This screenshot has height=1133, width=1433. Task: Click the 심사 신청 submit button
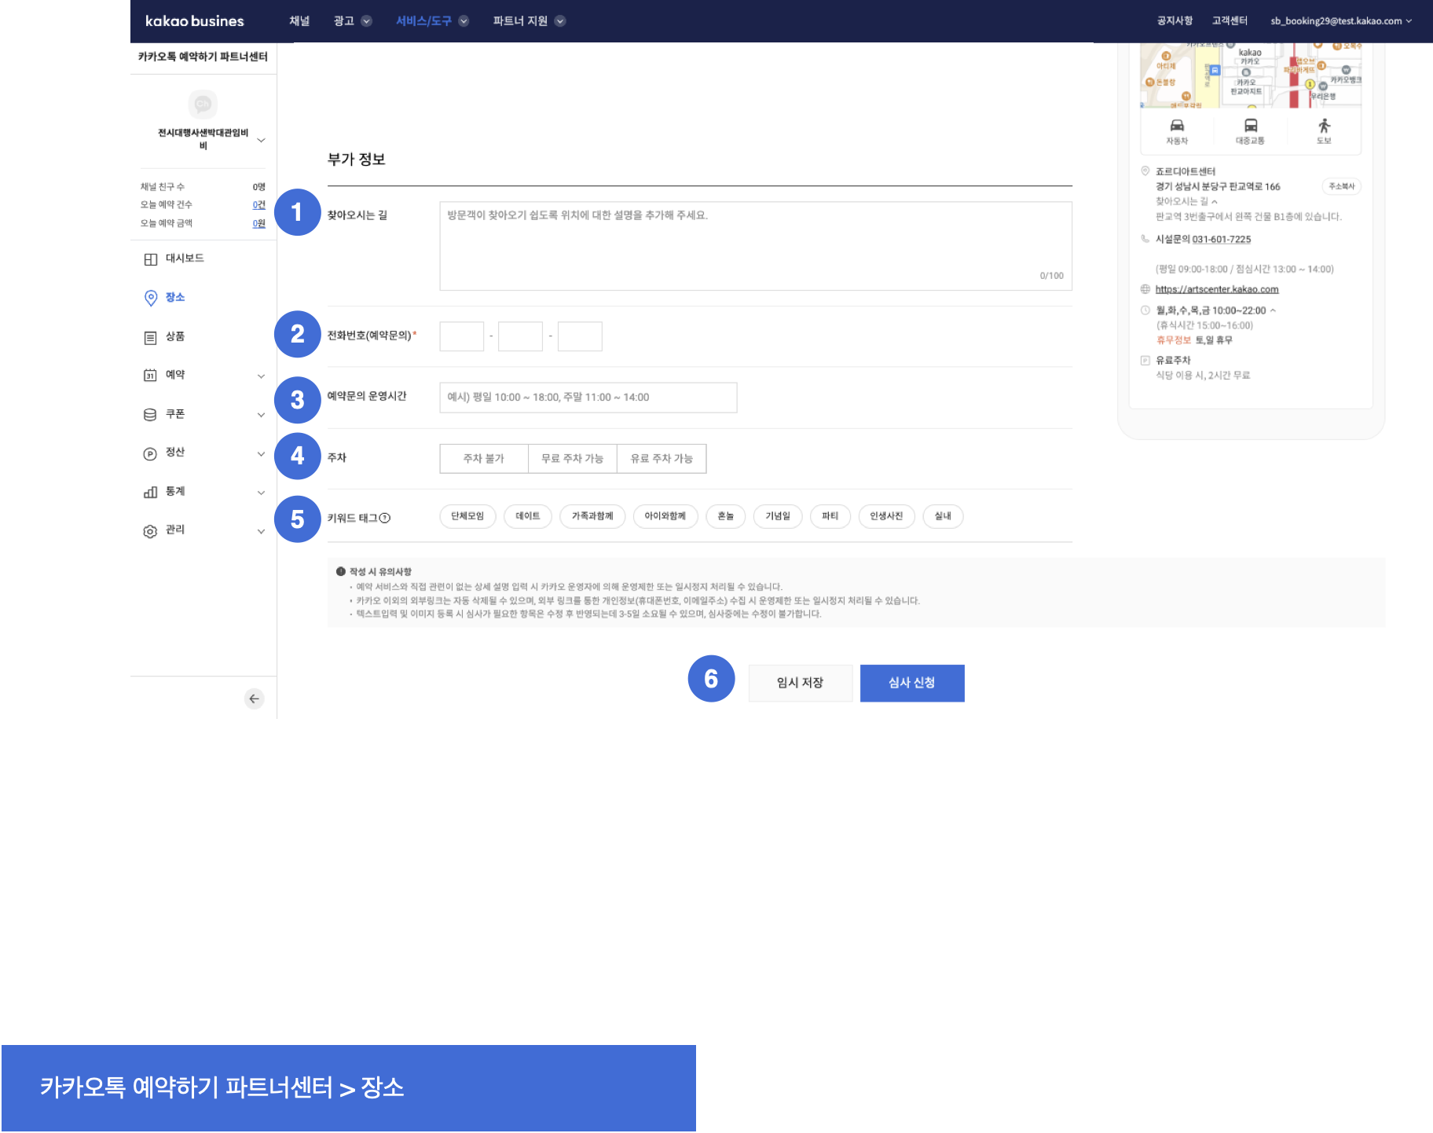[x=911, y=683]
